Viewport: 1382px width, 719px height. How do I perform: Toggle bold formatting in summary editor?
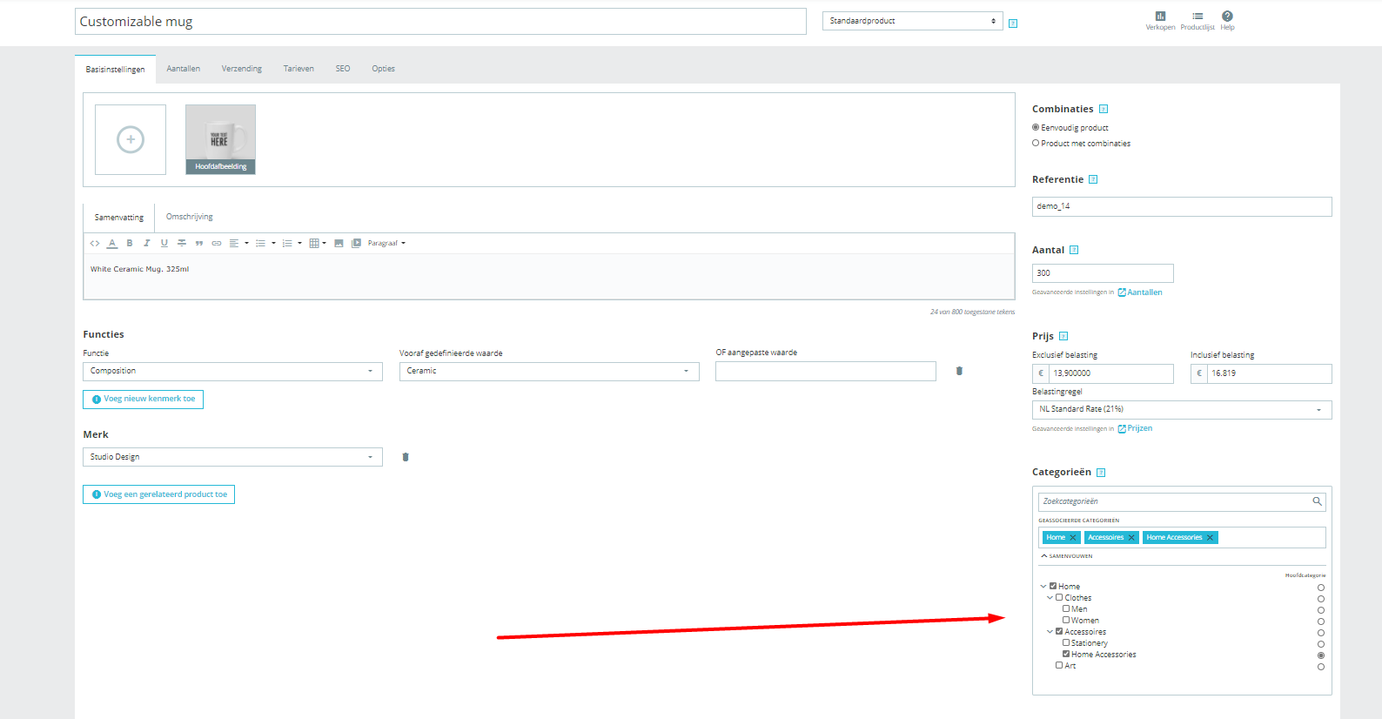(130, 244)
